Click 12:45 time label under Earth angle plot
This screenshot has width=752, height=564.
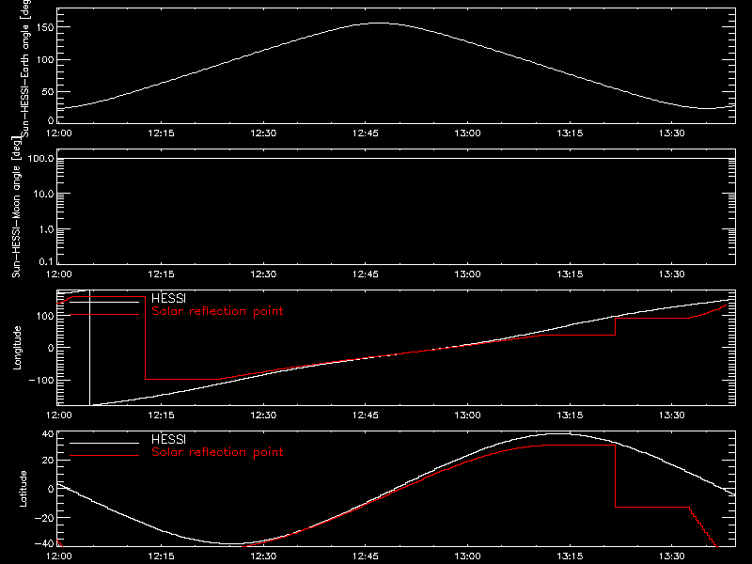[366, 133]
